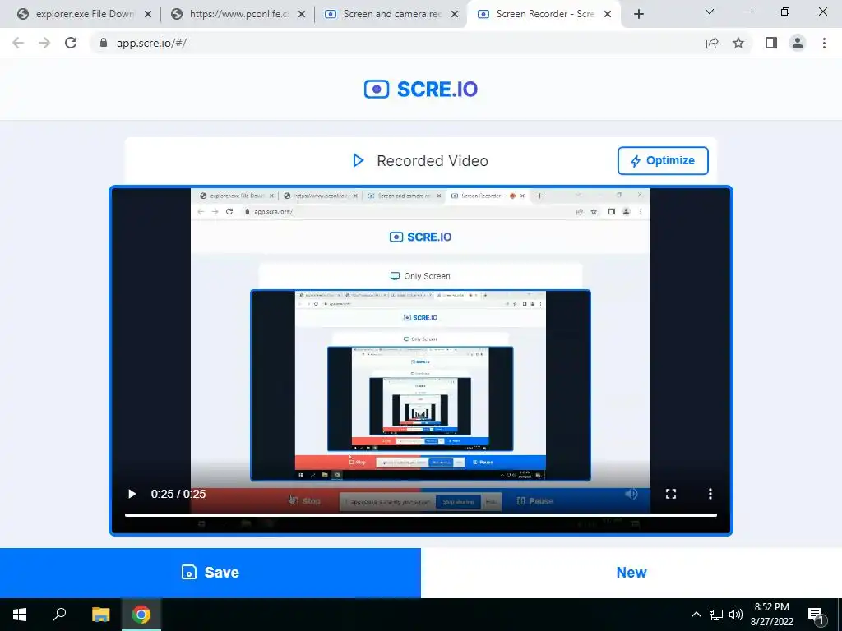842x631 pixels.
Task: Open volume control in system tray
Action: [x=736, y=615]
